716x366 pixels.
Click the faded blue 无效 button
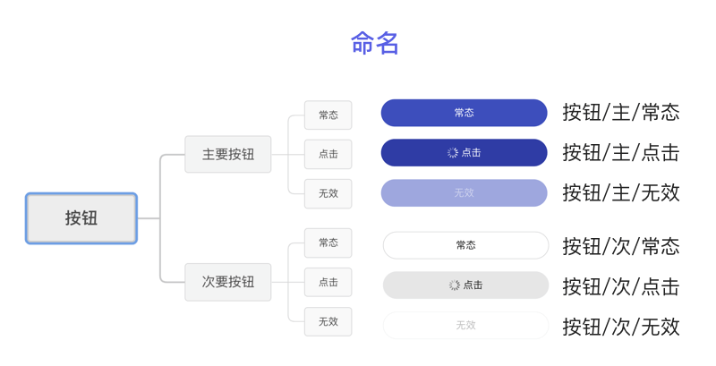464,192
